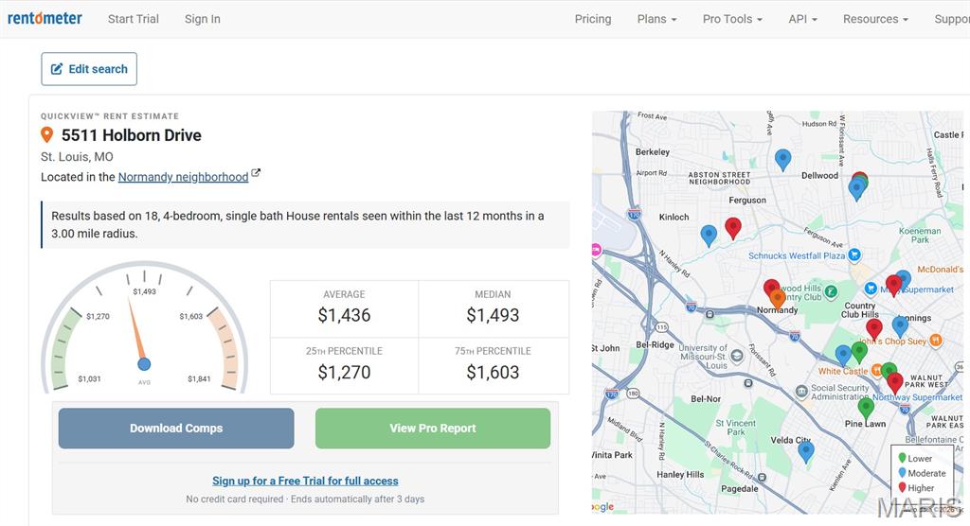Click the gauge label $1,031

click(89, 379)
